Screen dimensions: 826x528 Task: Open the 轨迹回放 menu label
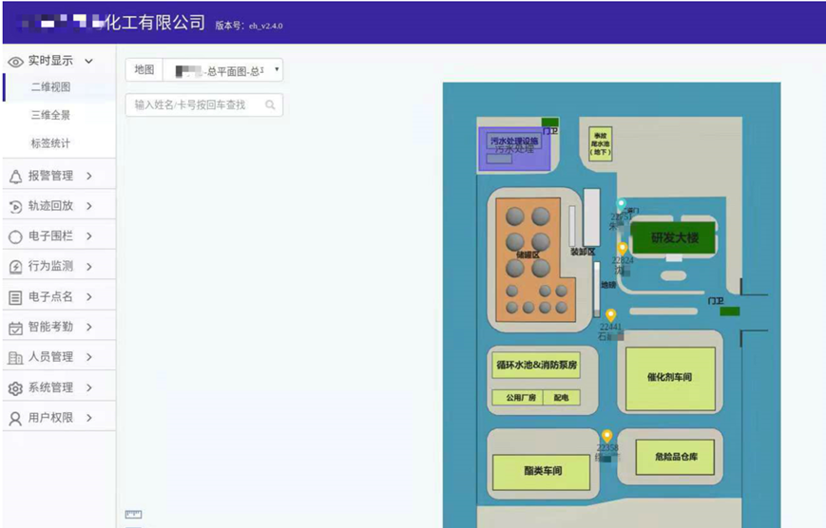(50, 206)
